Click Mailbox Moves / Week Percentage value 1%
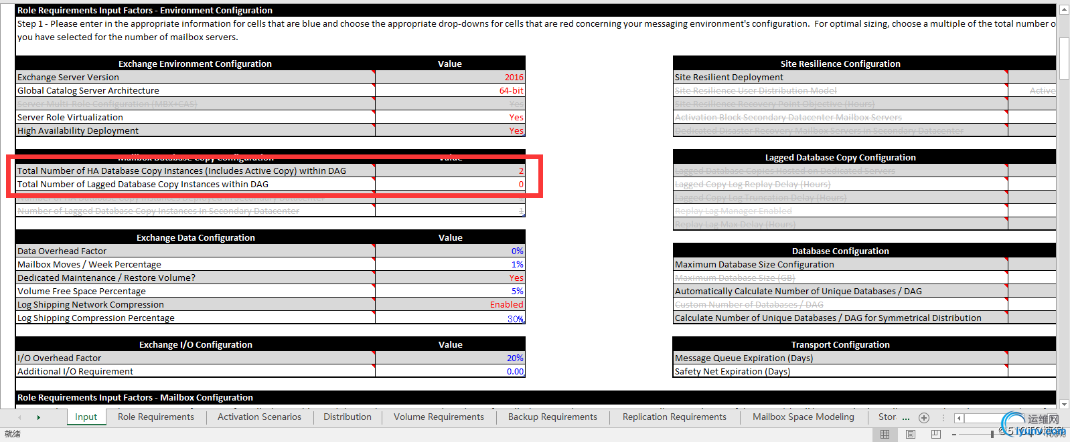1070x442 pixels. pos(450,264)
